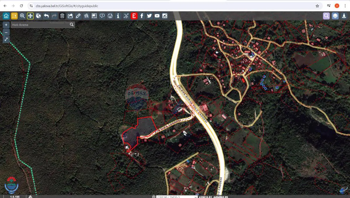
Task: View site information in the address bar
Action: click(x=32, y=6)
